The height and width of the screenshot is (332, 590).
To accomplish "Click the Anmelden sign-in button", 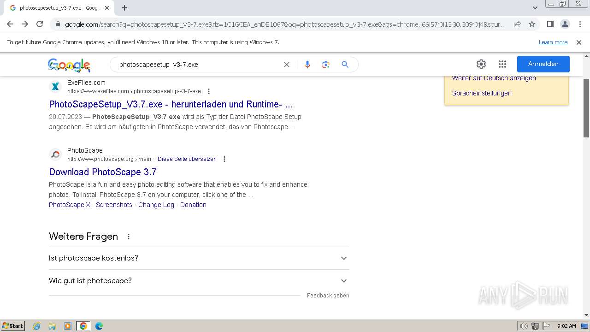I will tap(543, 64).
